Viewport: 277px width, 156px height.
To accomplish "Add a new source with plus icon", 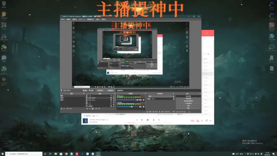I will pos(87,109).
